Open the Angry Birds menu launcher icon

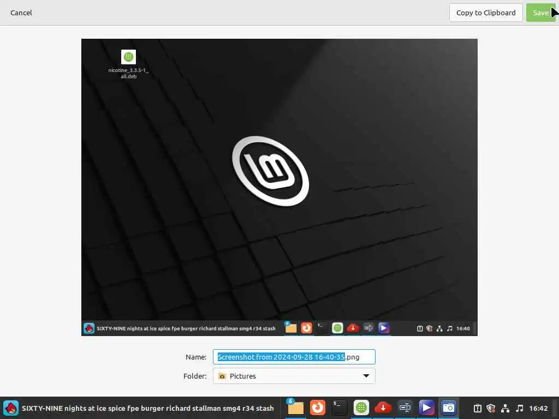[11, 408]
